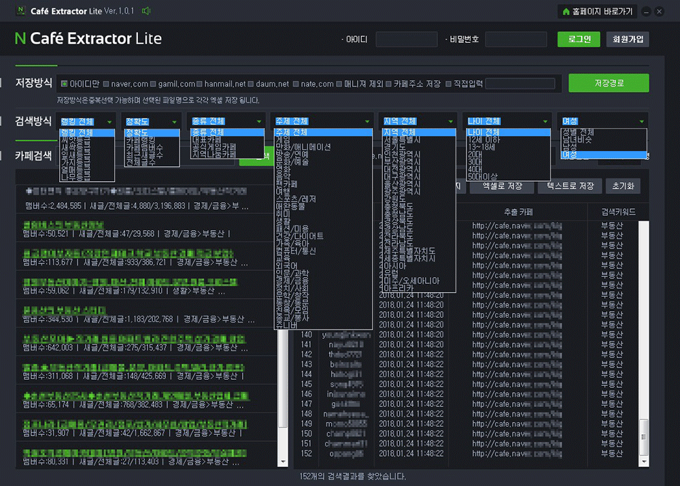680x486 pixels.
Task: Click the 초기화 reset button
Action: (x=623, y=186)
